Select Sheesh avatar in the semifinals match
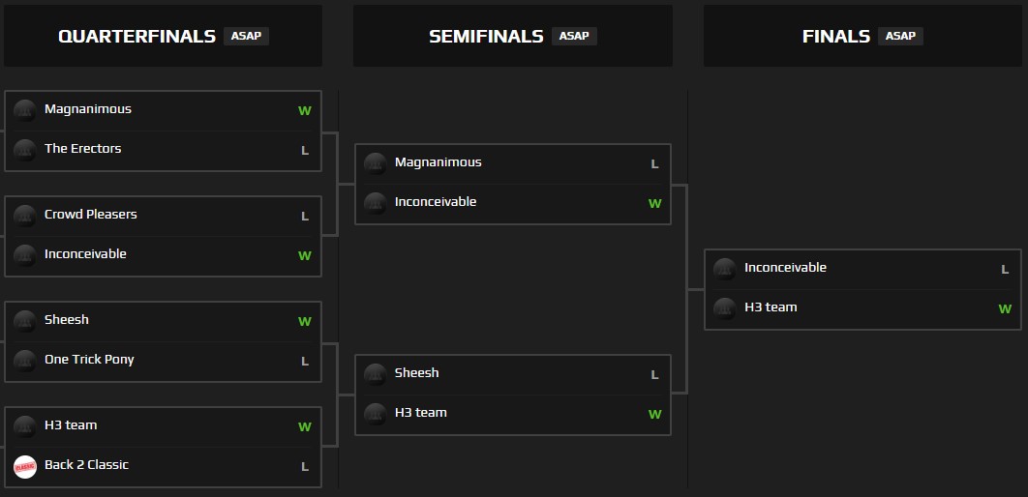1028x497 pixels. [376, 374]
